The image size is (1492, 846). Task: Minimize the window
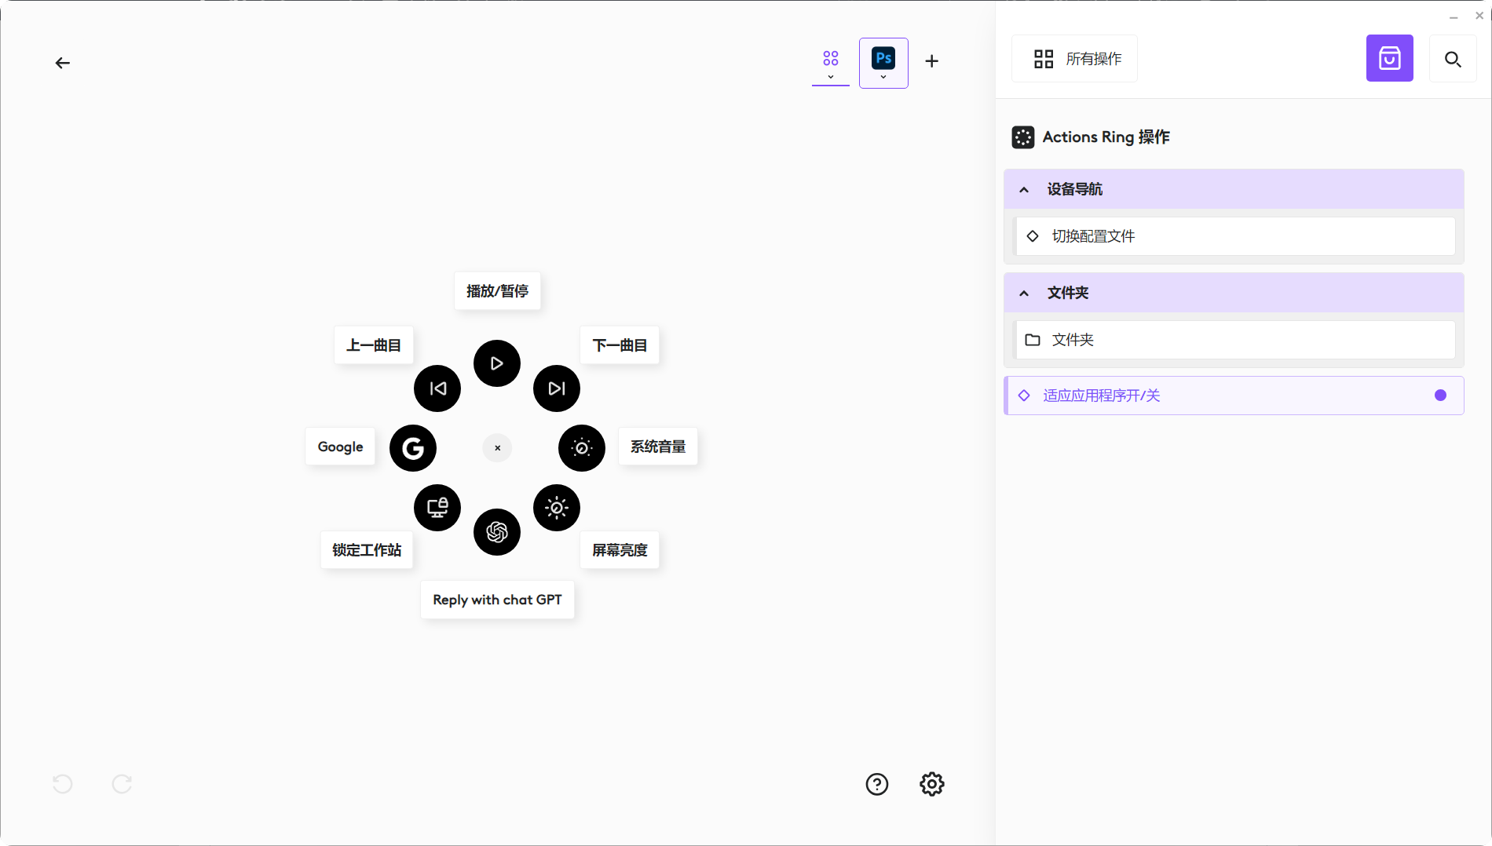coord(1454,16)
